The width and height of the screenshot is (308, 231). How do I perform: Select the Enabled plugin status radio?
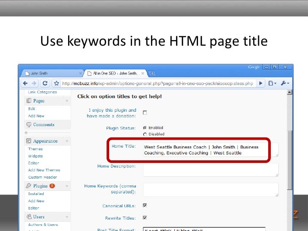click(x=145, y=128)
